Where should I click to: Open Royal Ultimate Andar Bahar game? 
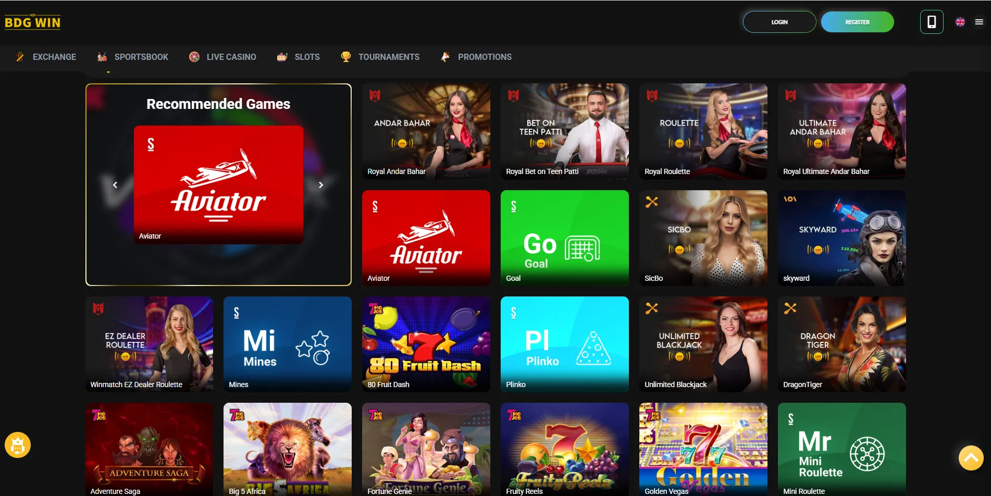tap(842, 131)
